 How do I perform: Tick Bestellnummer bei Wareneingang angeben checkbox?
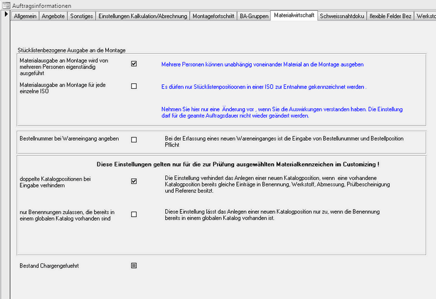[134, 140]
